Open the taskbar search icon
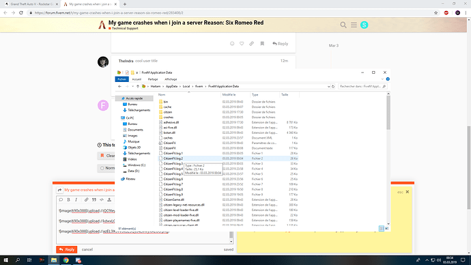471x265 pixels. pos(18,260)
